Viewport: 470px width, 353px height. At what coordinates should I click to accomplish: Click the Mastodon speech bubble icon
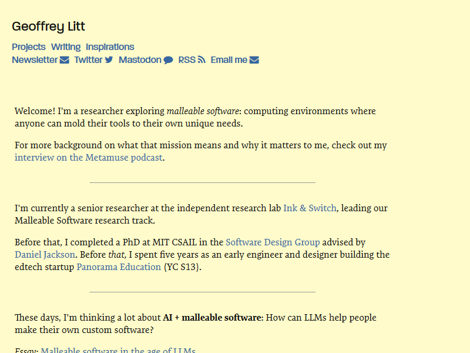(x=169, y=60)
